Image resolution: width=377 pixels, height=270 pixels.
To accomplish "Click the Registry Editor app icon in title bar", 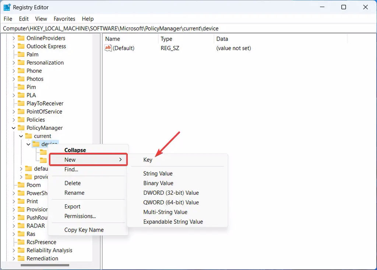I will tap(7, 7).
